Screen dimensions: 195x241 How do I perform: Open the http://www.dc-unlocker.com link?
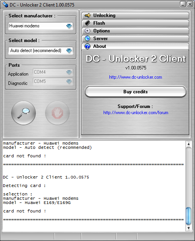(x=136, y=77)
